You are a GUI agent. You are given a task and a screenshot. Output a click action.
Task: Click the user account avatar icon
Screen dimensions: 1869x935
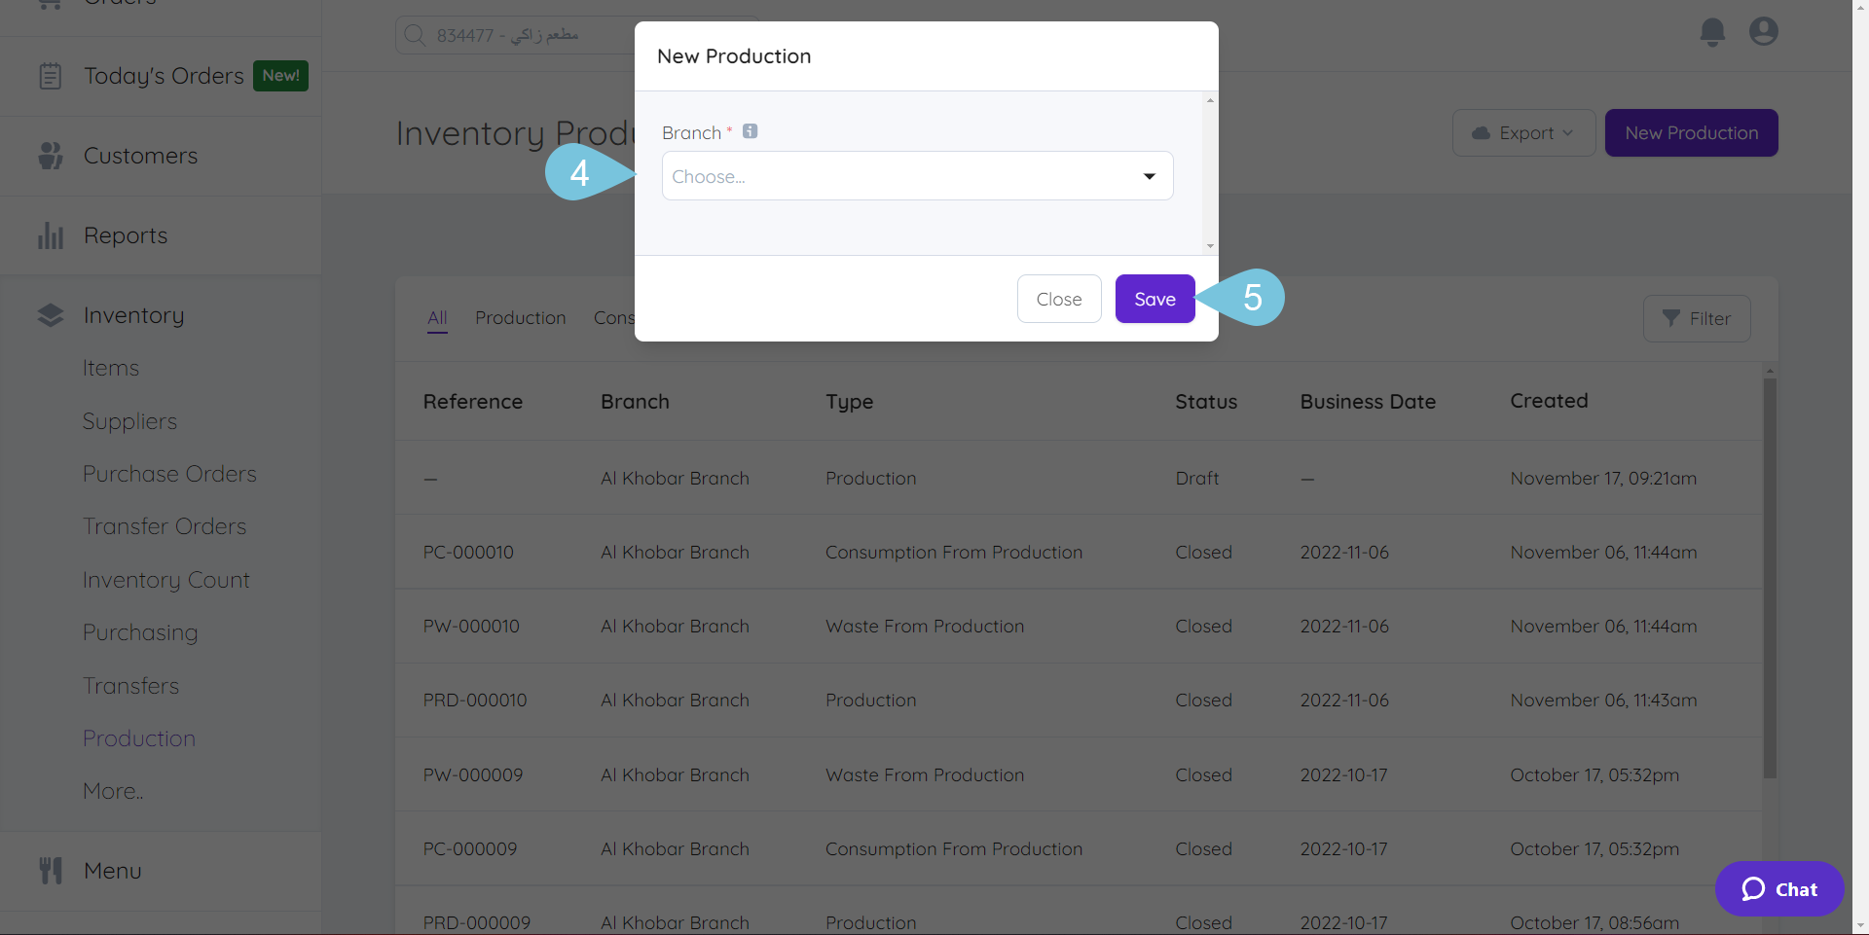tap(1764, 31)
